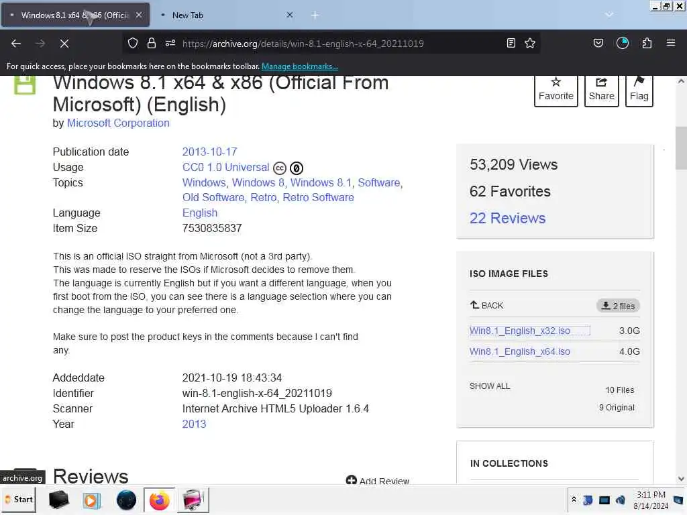Open CC0 1.0 Universal license link

(x=225, y=167)
